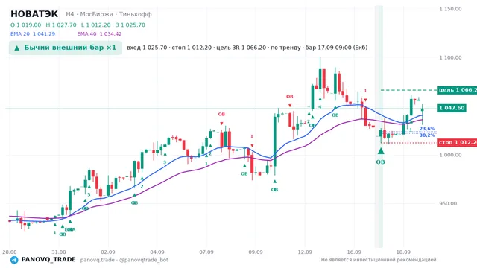
Task: Click the "12.09" date on the time axis
Action: 305,252
